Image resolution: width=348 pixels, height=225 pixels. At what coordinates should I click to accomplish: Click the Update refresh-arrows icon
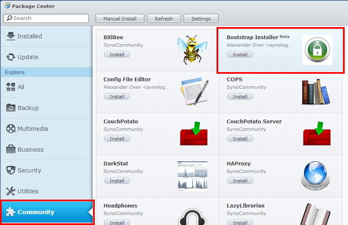11,57
